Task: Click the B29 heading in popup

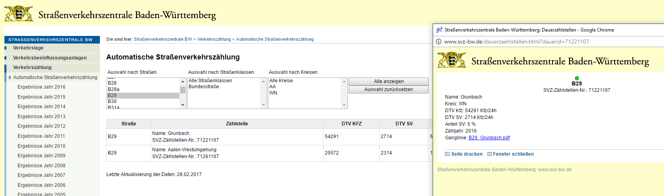Action: click(577, 84)
